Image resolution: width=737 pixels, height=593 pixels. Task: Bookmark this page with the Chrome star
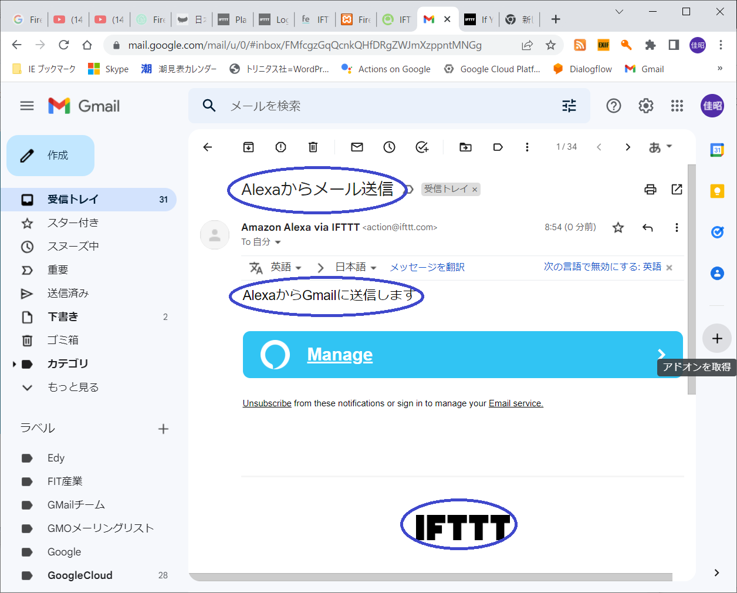(550, 45)
